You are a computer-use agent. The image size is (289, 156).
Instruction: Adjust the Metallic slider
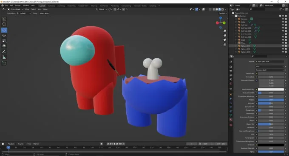coord(271,100)
